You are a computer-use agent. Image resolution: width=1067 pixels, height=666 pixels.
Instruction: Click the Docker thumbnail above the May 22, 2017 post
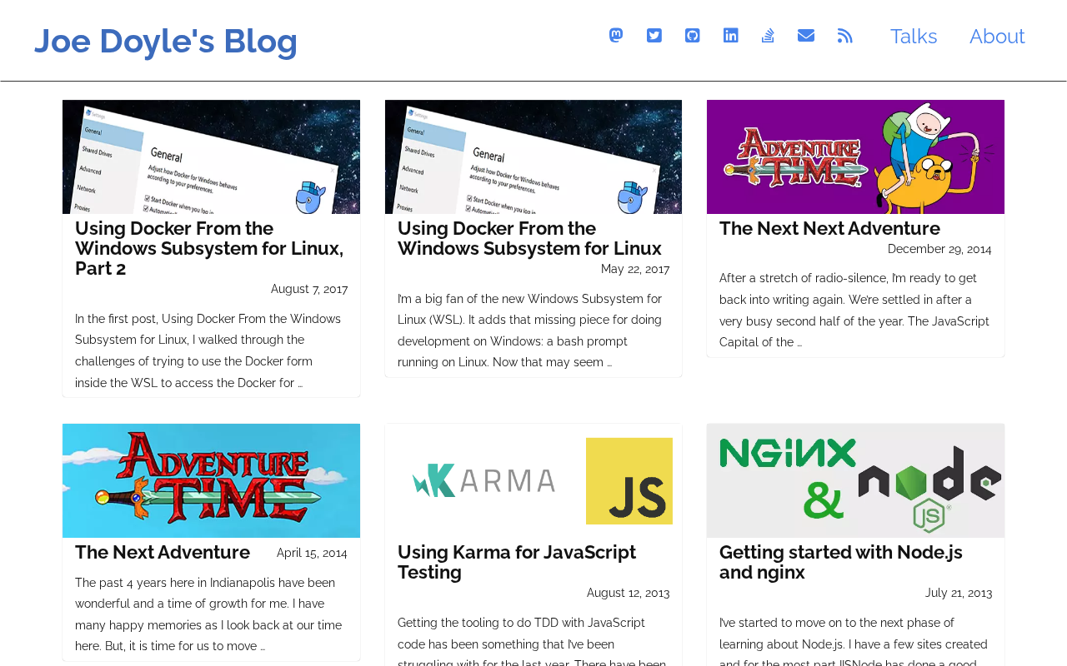coord(533,157)
